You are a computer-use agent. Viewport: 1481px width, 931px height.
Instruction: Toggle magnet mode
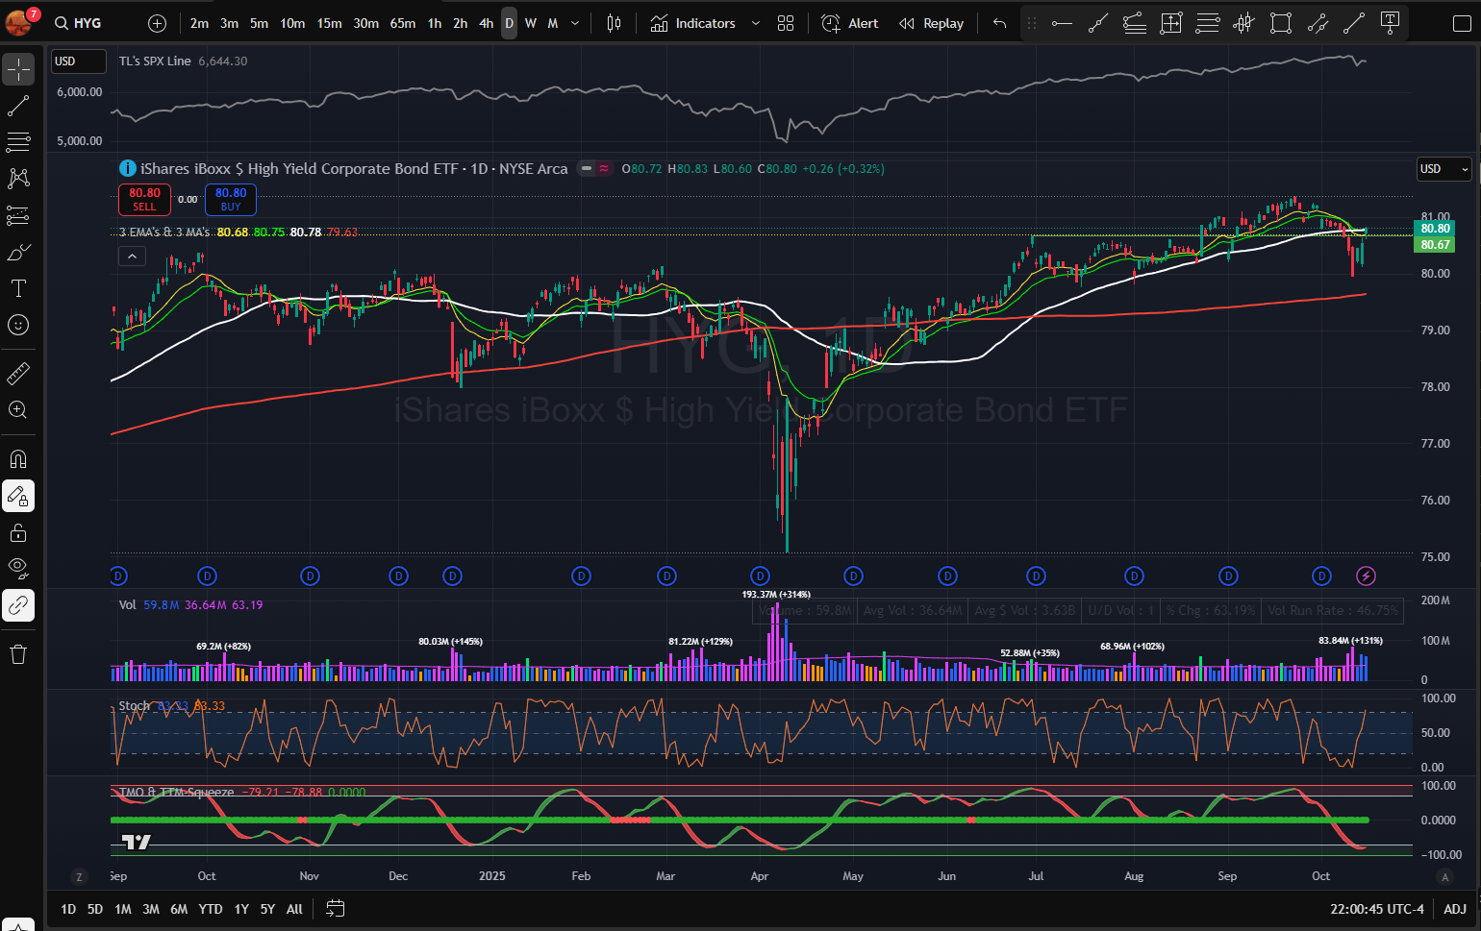pyautogui.click(x=18, y=459)
